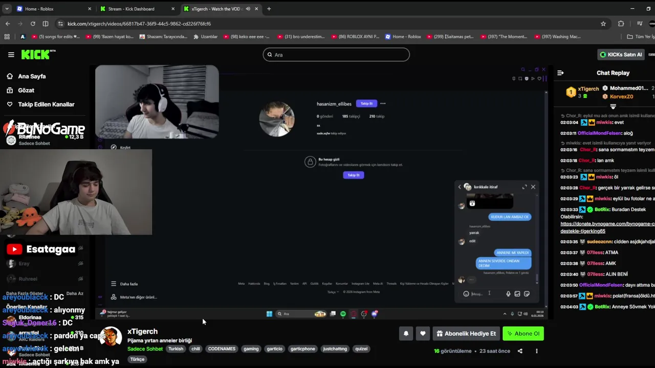Open Tüm Yer İşaretleri bookmarks folder
Image resolution: width=655 pixels, height=368 pixels.
pyautogui.click(x=640, y=37)
